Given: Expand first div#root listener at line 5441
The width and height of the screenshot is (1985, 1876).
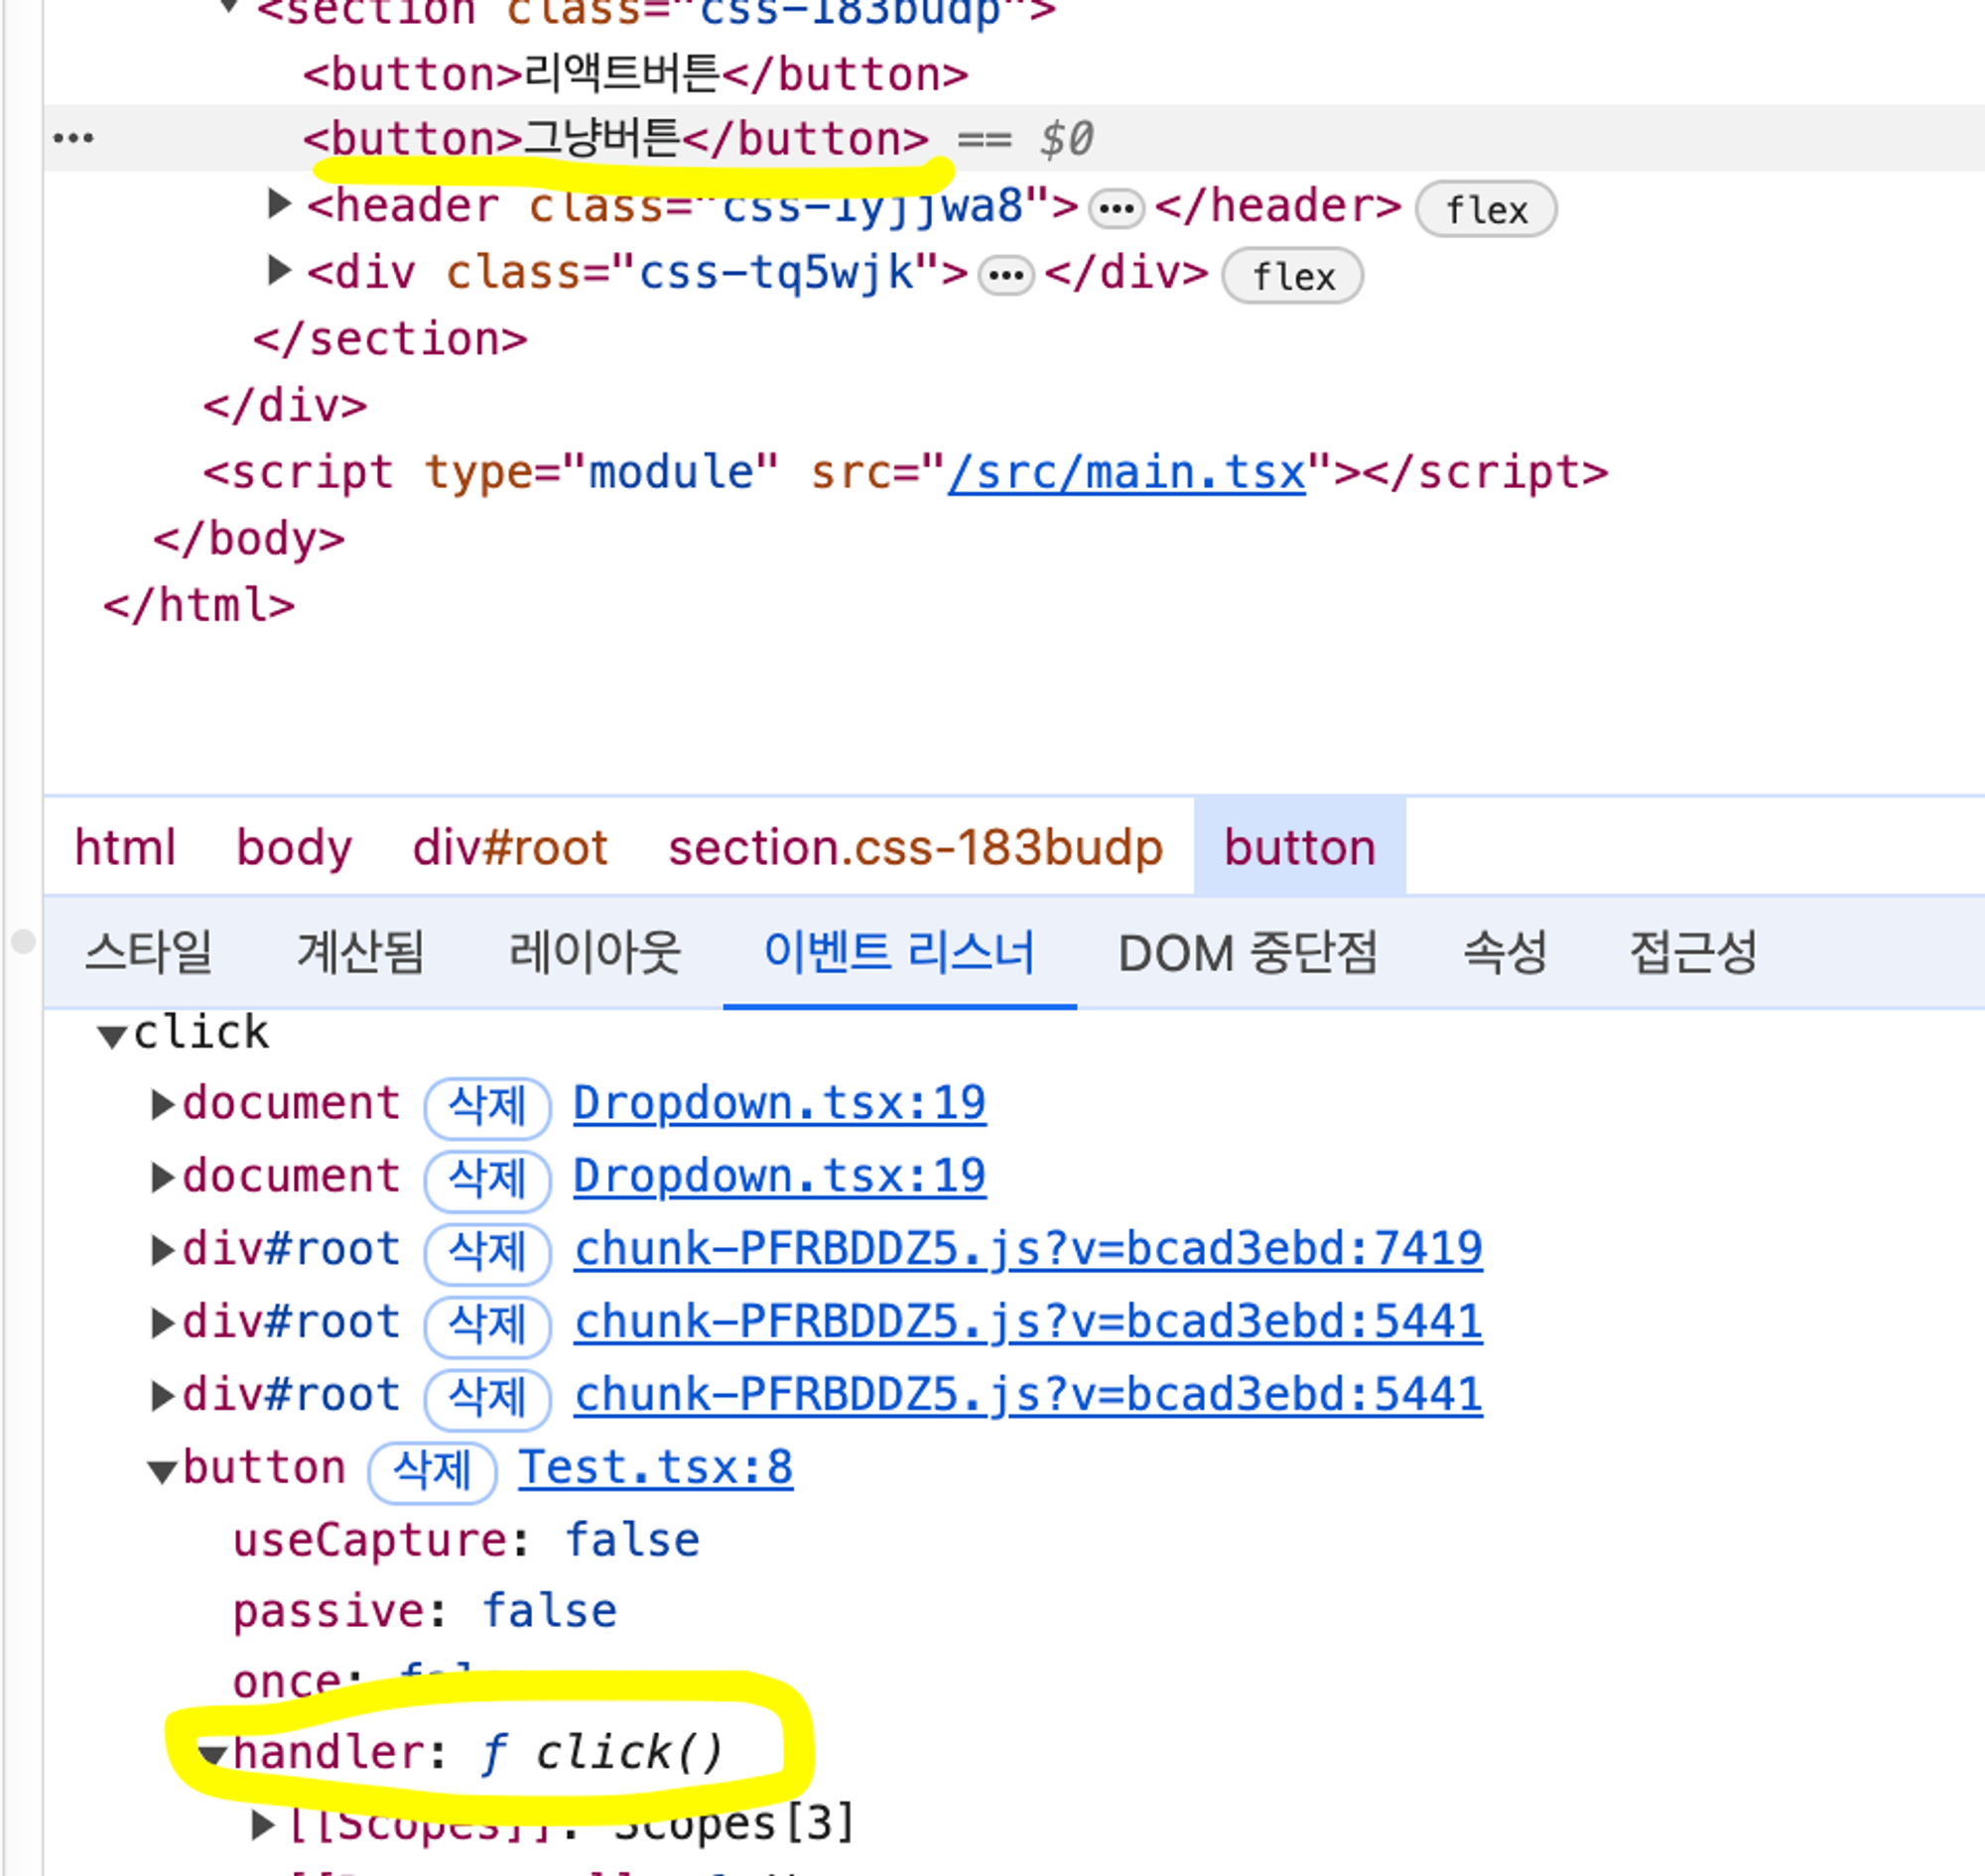Looking at the screenshot, I should tap(162, 1323).
